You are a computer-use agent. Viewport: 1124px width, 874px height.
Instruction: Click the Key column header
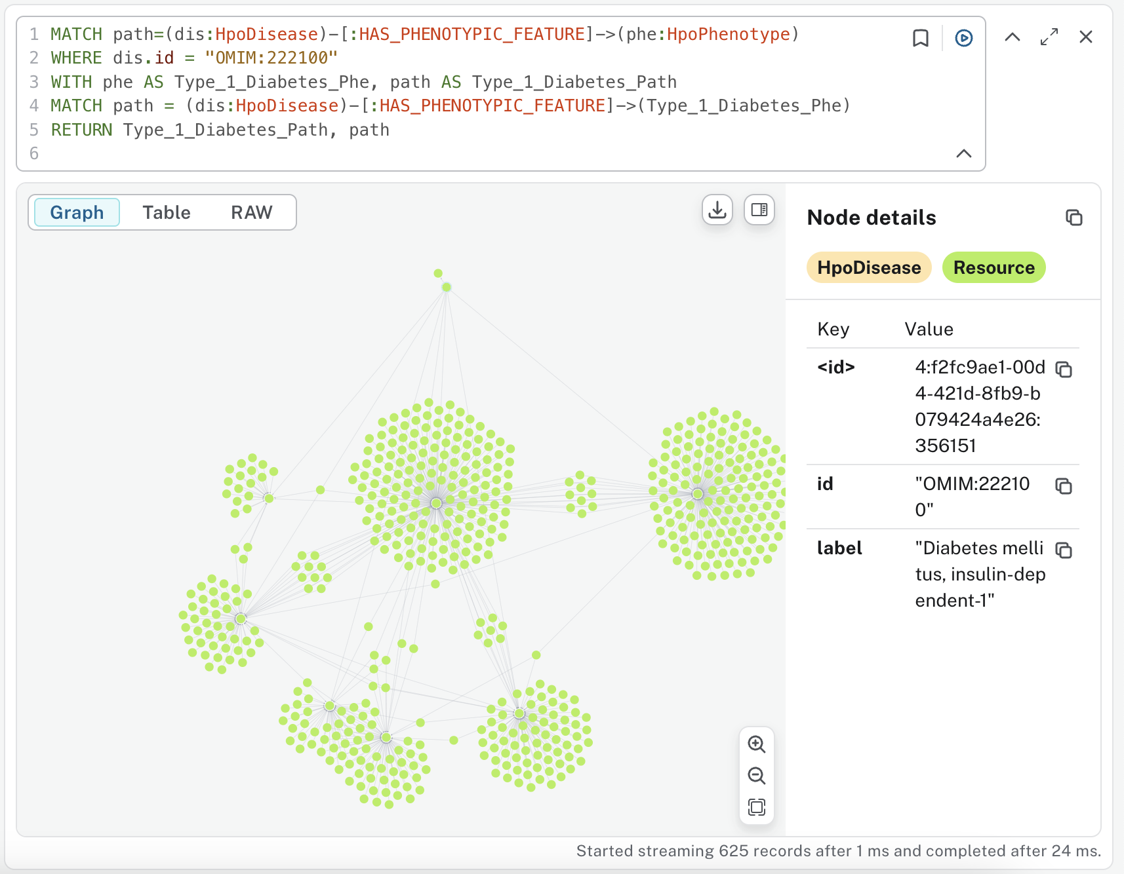pyautogui.click(x=833, y=329)
